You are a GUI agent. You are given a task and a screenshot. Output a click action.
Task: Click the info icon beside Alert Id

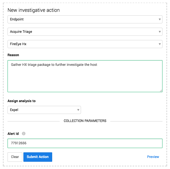point(24,134)
